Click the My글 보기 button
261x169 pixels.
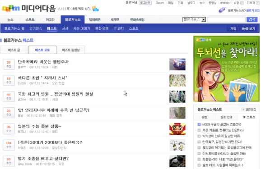248,28
